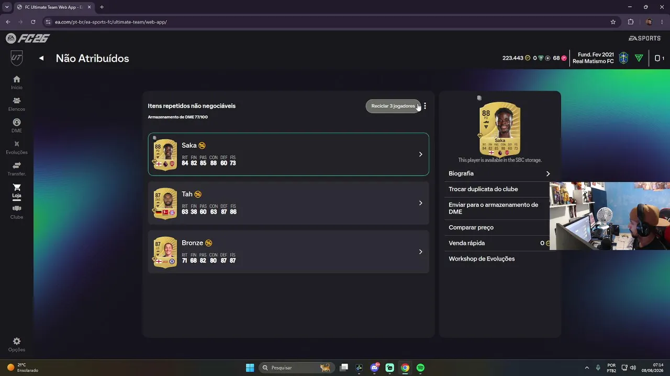Open Workshop de Evoluções

[482, 259]
